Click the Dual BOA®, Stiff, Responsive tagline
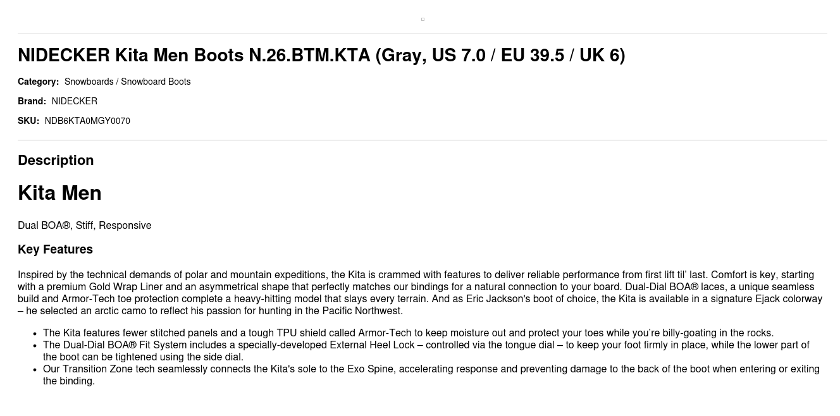Image resolution: width=840 pixels, height=416 pixels. click(x=85, y=226)
